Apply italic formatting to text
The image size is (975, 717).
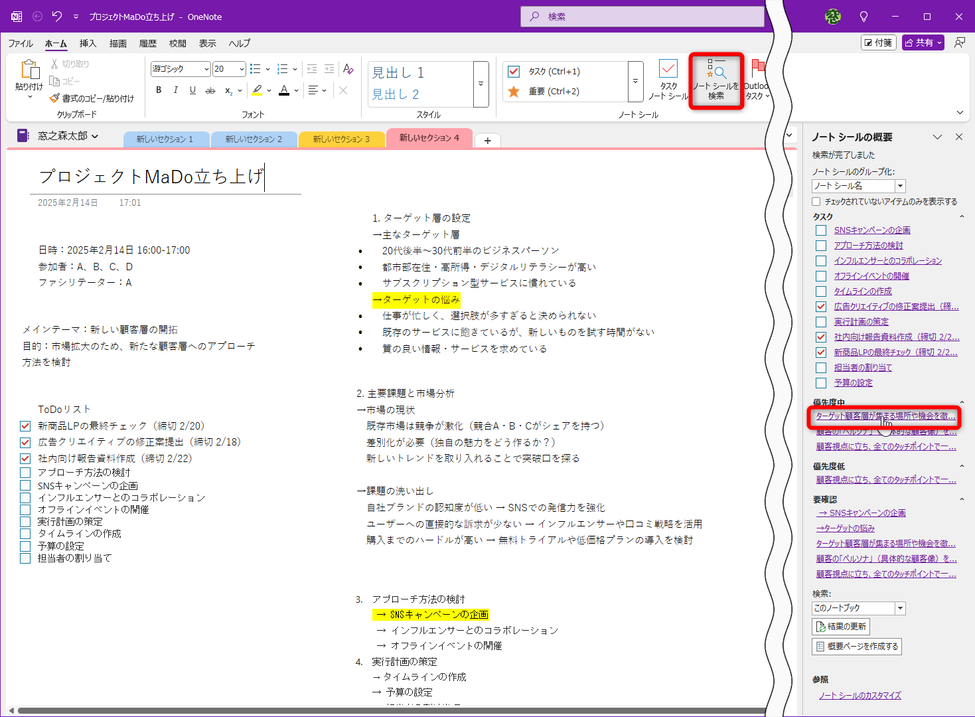[x=175, y=90]
